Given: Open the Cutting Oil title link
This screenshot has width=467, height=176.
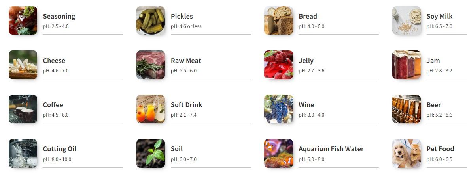Looking at the screenshot, I should click(60, 149).
